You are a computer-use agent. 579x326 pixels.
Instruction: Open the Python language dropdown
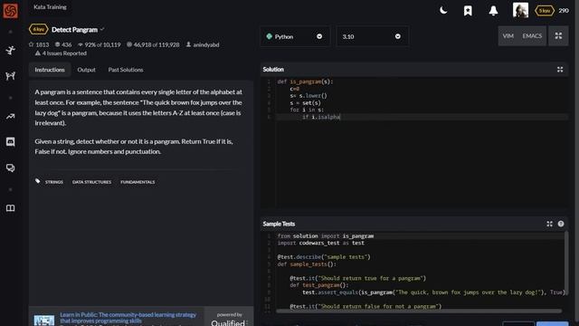pyautogui.click(x=295, y=36)
